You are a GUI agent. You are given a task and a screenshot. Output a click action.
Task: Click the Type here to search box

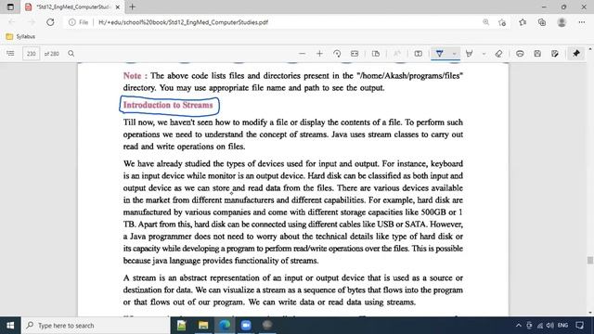(96, 326)
